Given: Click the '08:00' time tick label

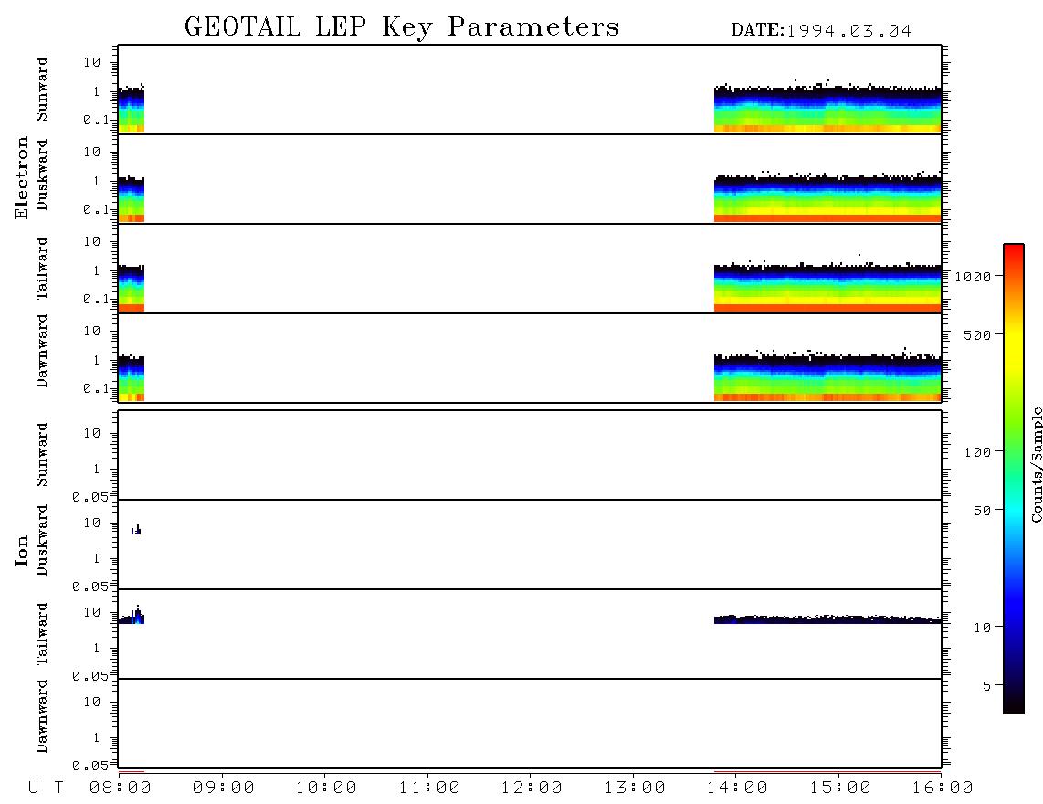Looking at the screenshot, I should [x=121, y=788].
